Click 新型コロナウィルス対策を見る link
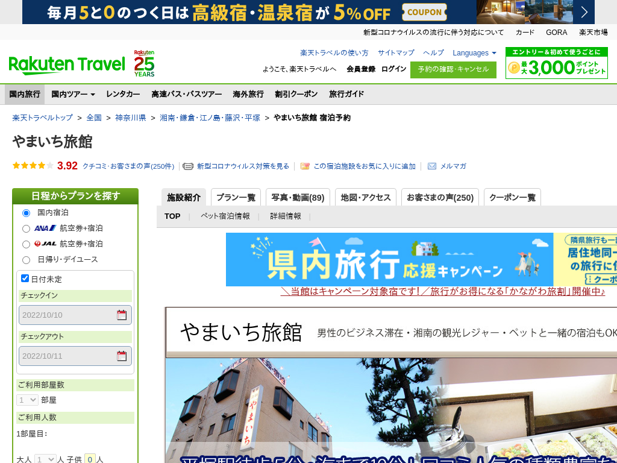 243,166
